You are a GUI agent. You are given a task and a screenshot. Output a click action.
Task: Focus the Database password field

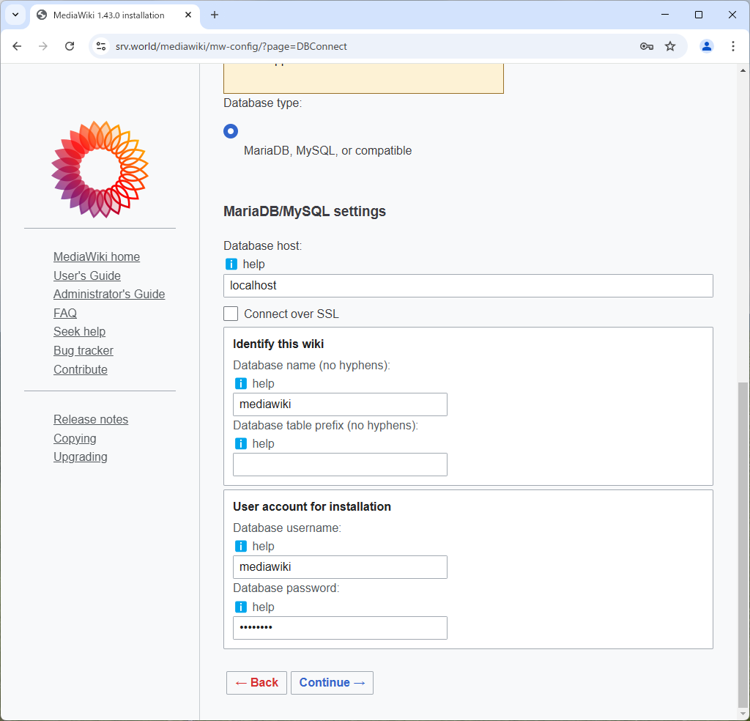pyautogui.click(x=340, y=628)
